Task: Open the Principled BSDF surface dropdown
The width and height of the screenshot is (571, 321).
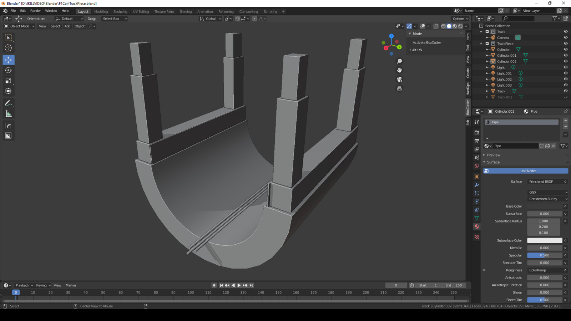Action: [x=548, y=182]
